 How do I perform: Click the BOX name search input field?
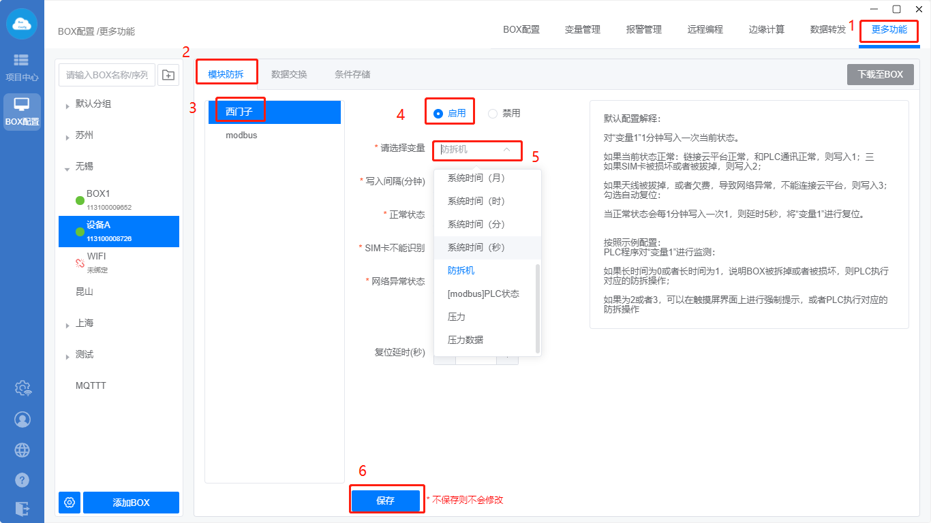(107, 75)
